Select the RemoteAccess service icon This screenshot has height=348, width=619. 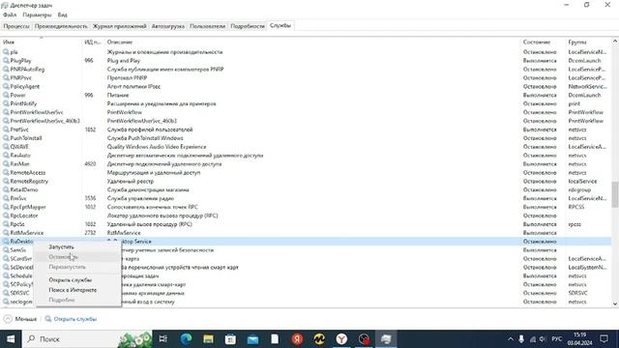(x=6, y=172)
